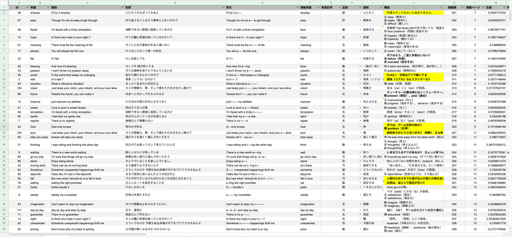Open column H validation dropdown in the 'imagination' row

(360, 204)
